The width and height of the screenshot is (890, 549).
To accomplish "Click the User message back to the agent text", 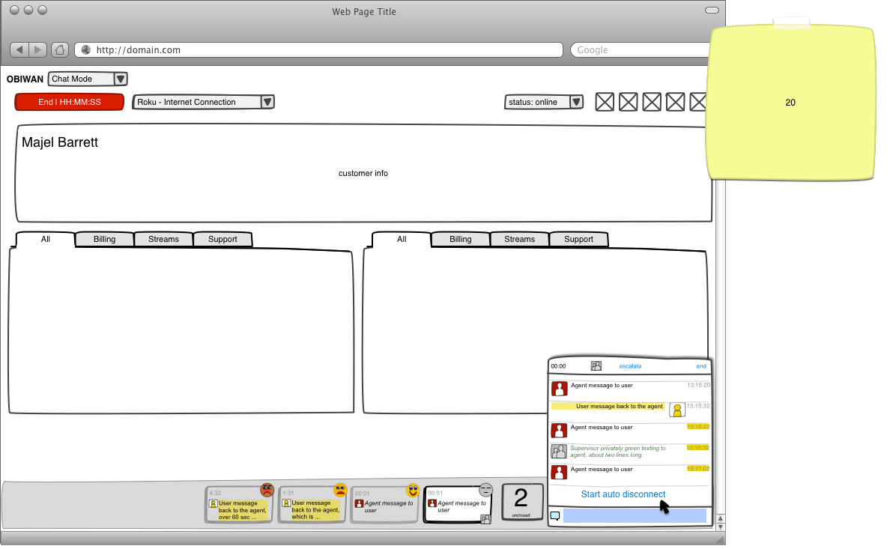I will coord(620,407).
